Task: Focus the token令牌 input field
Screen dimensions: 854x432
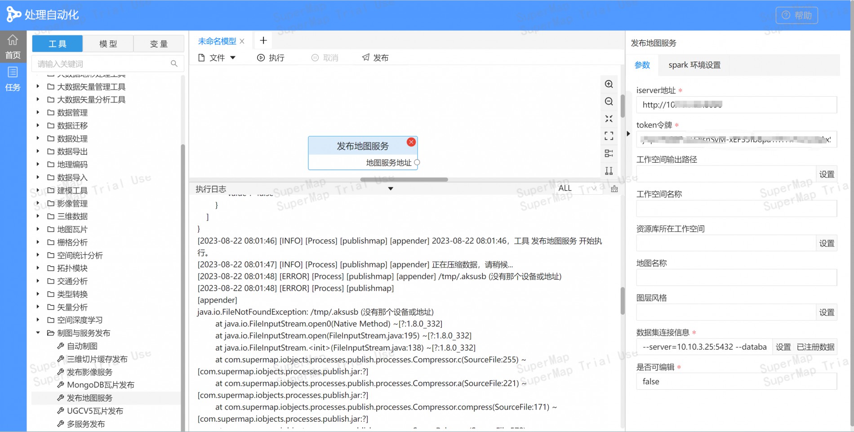Action: 736,139
